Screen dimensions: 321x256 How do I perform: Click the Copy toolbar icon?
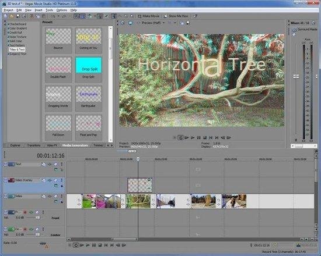[38, 16]
